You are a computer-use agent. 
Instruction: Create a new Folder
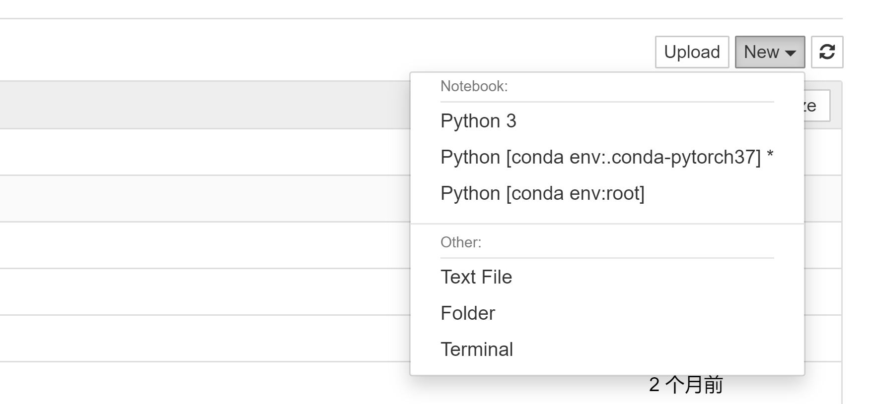coord(468,313)
